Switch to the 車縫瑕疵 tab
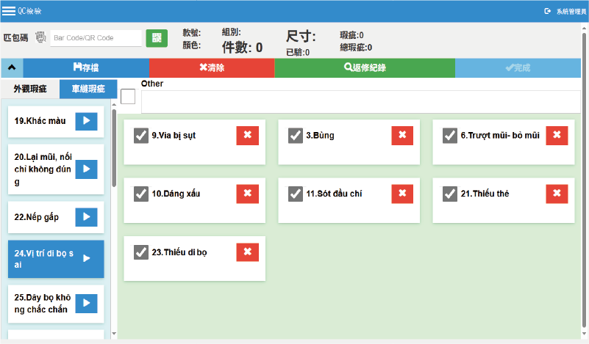The width and height of the screenshot is (589, 344). [x=88, y=89]
